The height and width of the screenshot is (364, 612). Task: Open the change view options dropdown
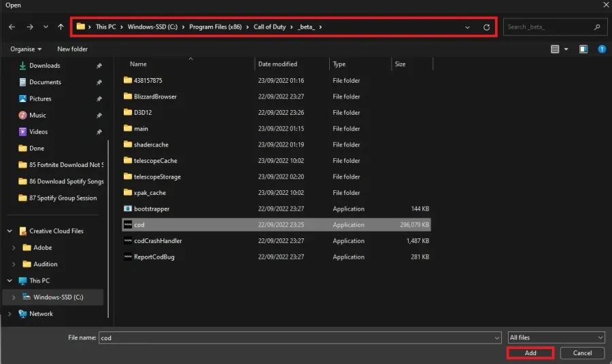(566, 49)
